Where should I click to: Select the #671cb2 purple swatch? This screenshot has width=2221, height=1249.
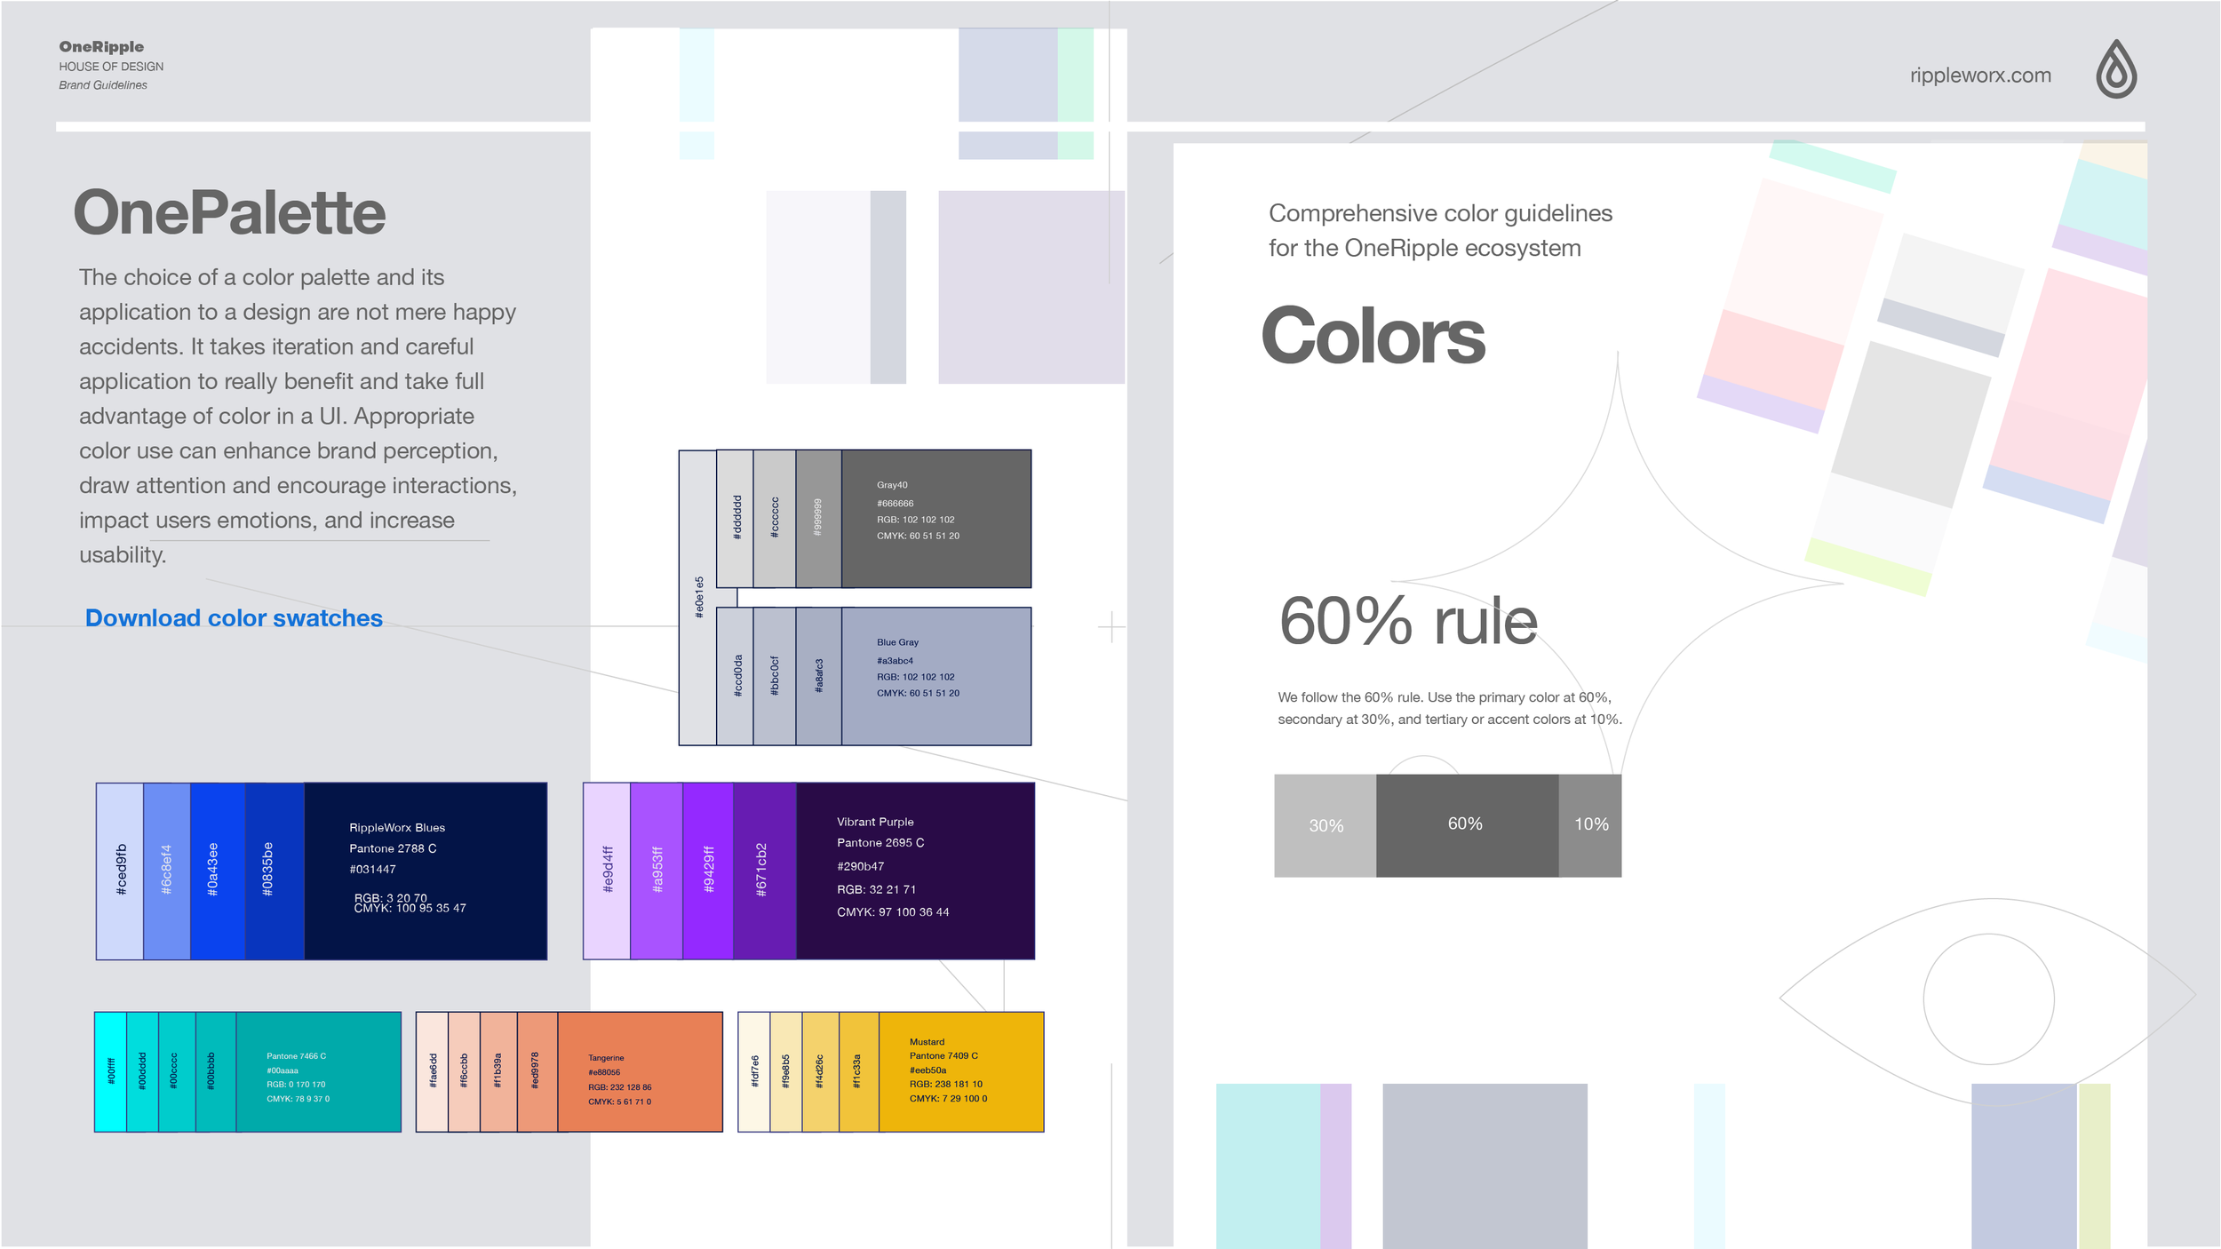[x=765, y=871]
